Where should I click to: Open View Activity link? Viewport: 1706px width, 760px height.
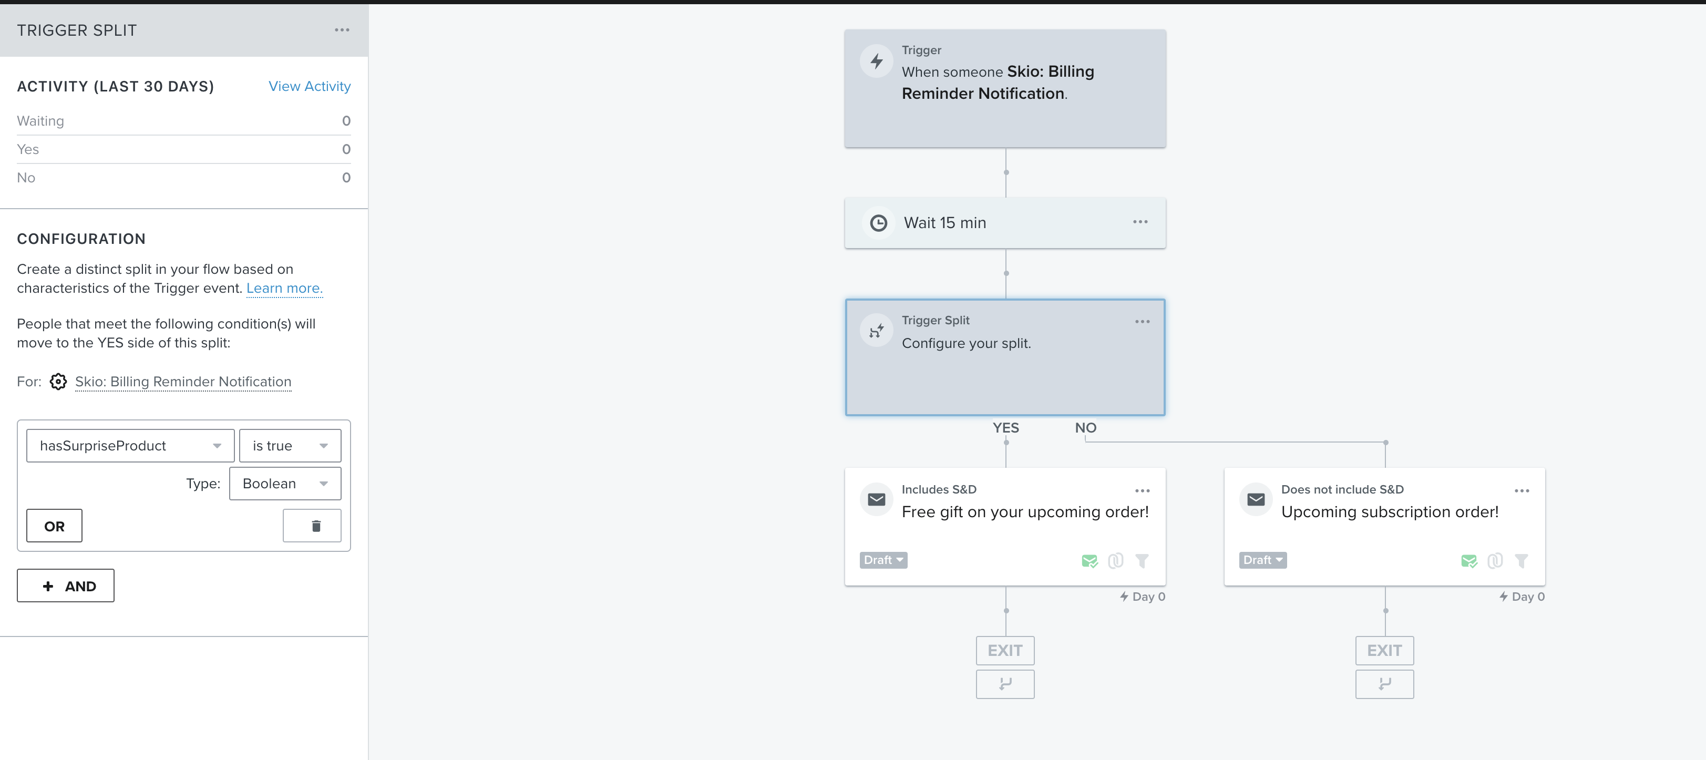pos(309,86)
